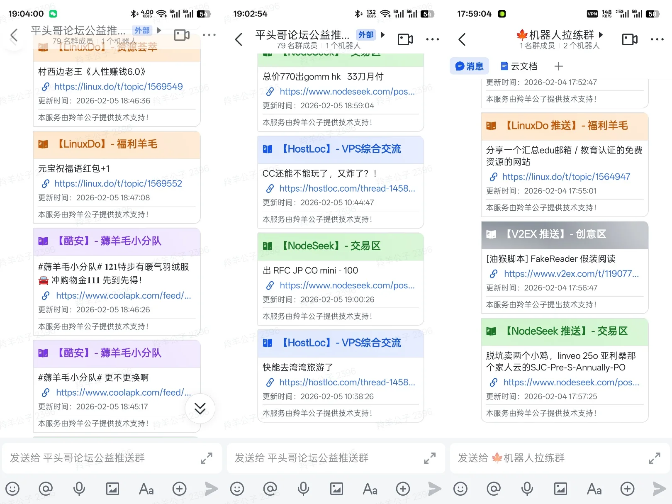Start a video call in 平头哥论坛公益推送群
This screenshot has width=672, height=504.
point(181,35)
